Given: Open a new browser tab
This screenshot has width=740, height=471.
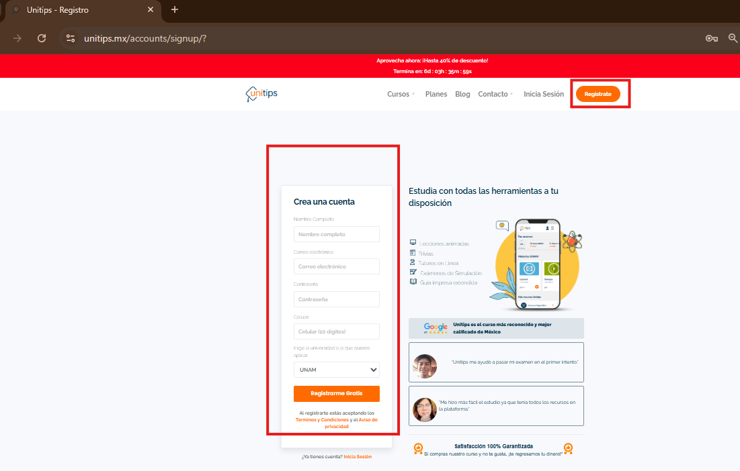Looking at the screenshot, I should pos(175,10).
